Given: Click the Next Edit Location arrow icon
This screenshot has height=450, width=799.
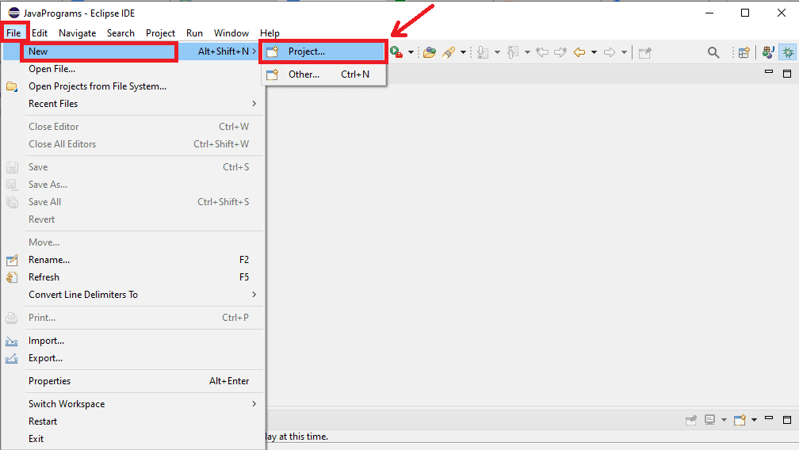Looking at the screenshot, I should [x=560, y=52].
